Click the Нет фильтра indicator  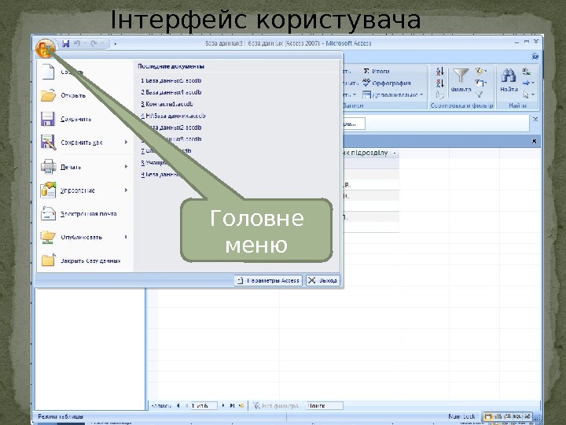(x=276, y=406)
